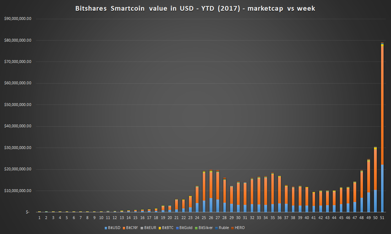Viewport: 391px width, 234px height.
Task: Click week label 40 on horizontal axis
Action: [x=307, y=218]
